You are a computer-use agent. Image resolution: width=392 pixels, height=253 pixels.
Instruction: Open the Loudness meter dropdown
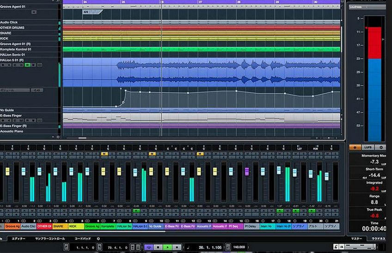click(367, 7)
